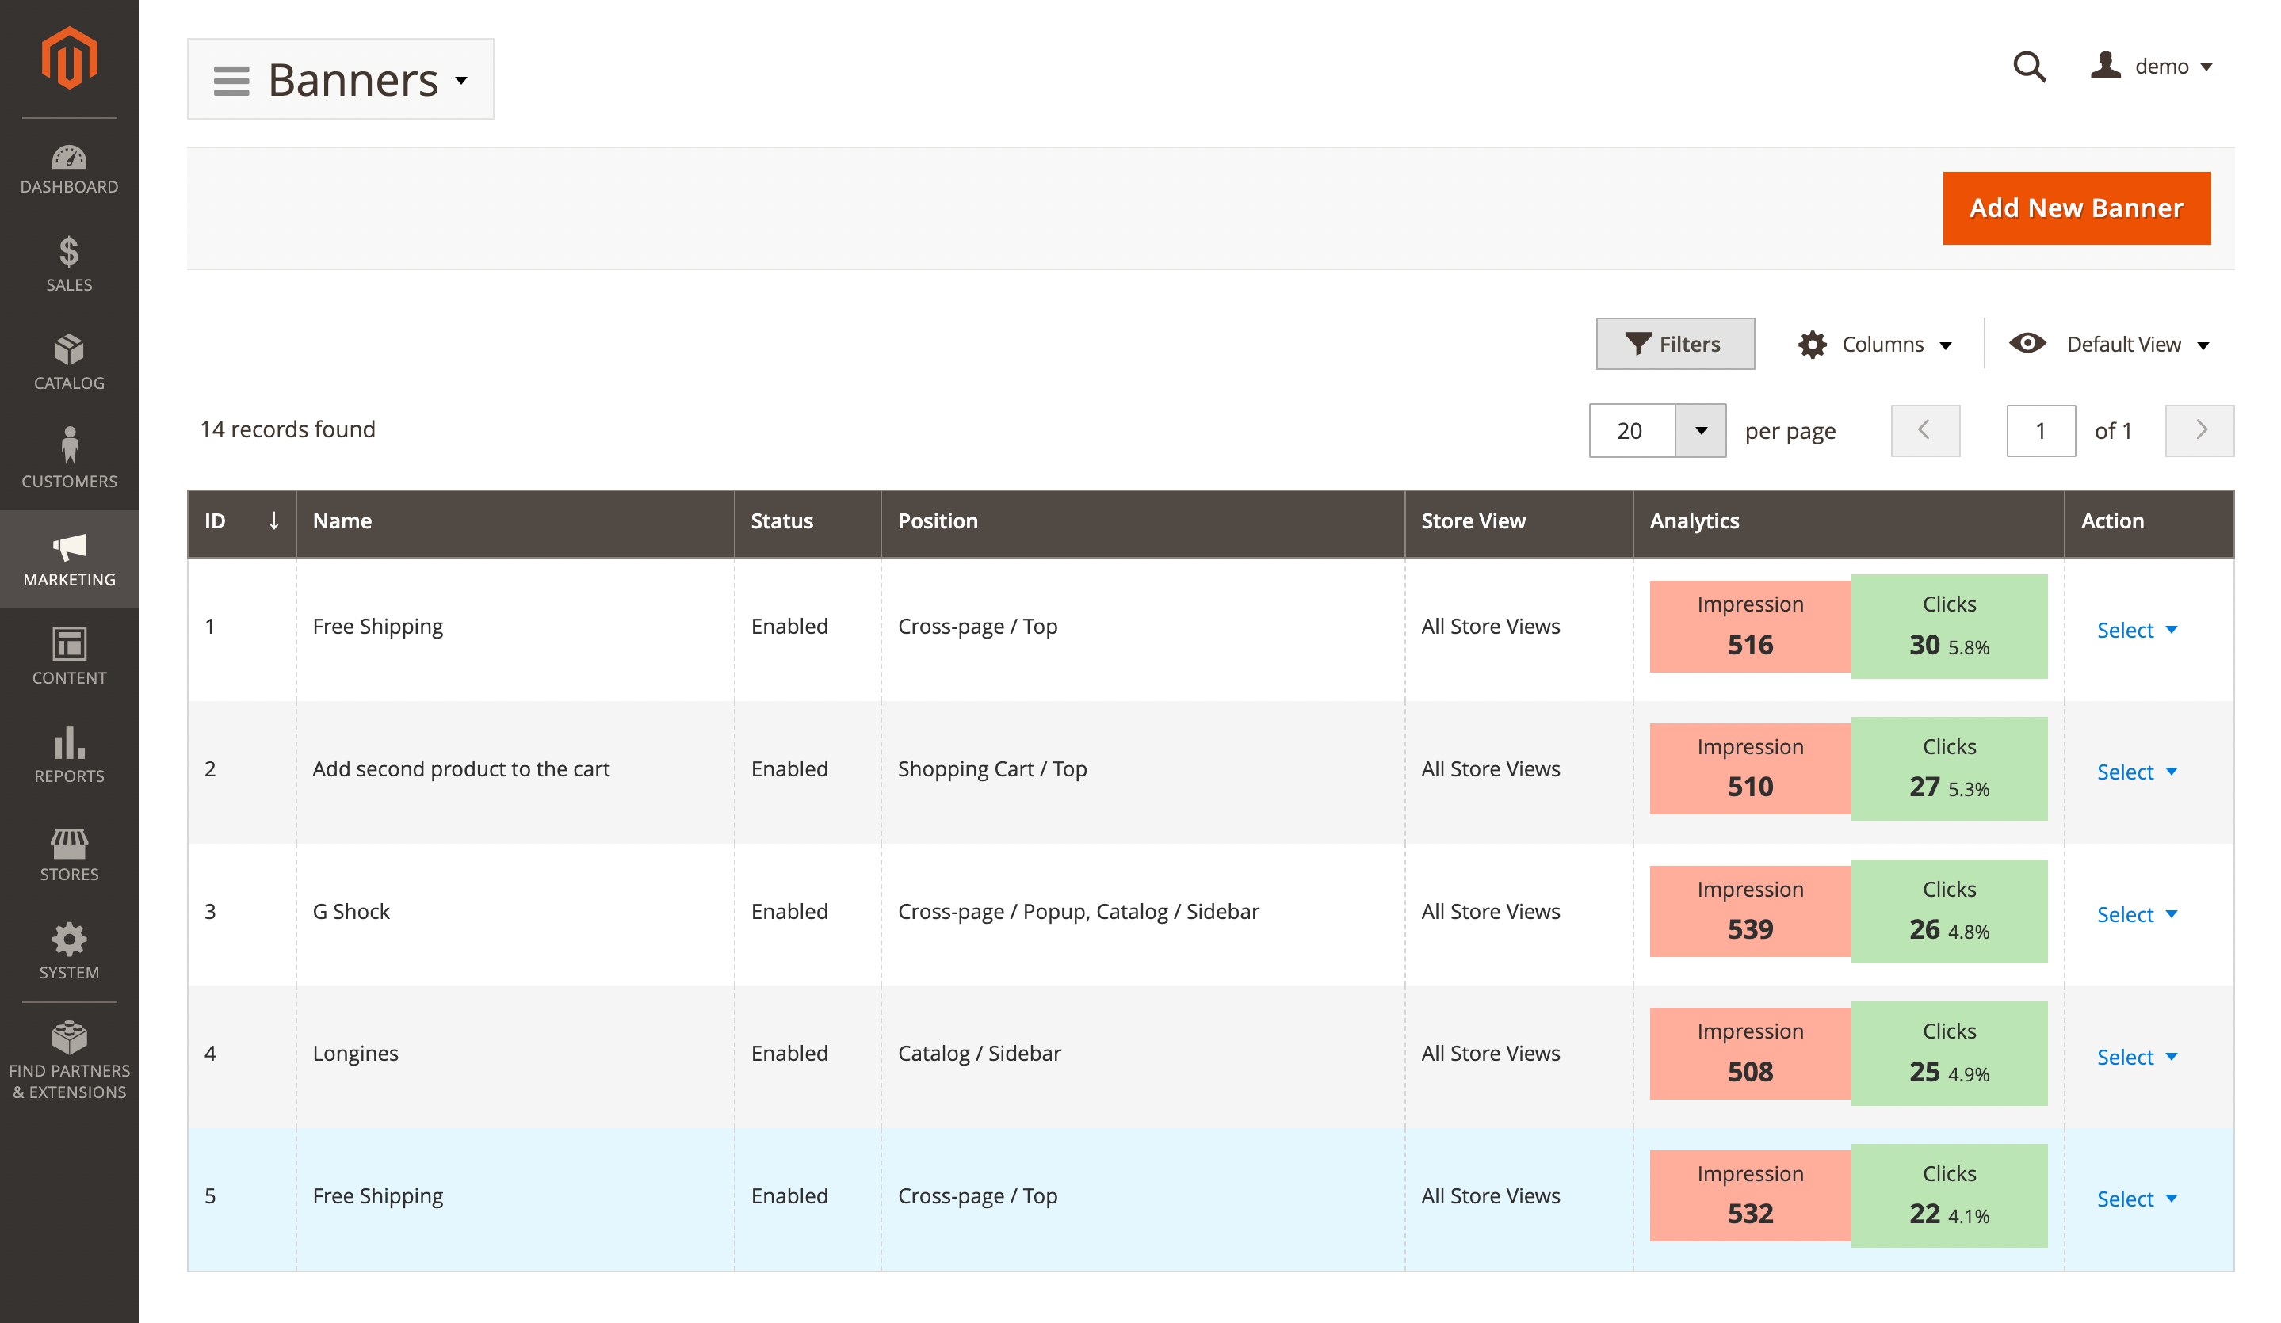Click the Magento logo
2281x1323 pixels.
point(69,56)
